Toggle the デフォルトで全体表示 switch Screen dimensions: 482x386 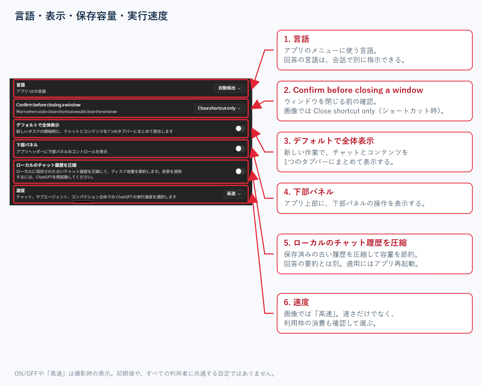(240, 128)
